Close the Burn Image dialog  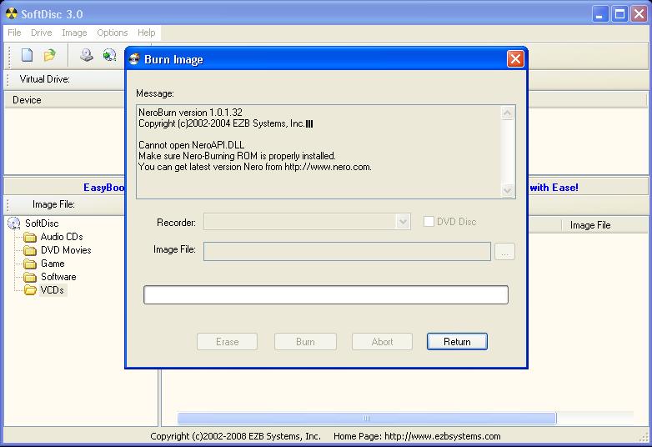tap(515, 59)
